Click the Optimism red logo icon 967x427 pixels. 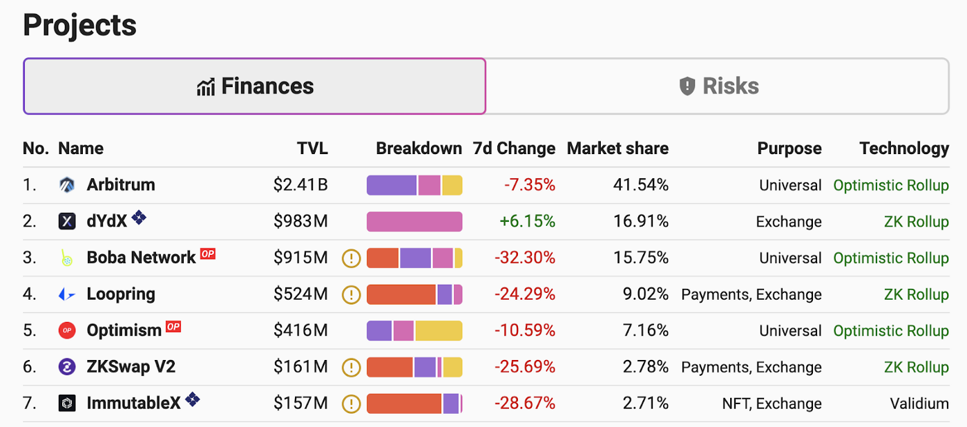tap(67, 331)
